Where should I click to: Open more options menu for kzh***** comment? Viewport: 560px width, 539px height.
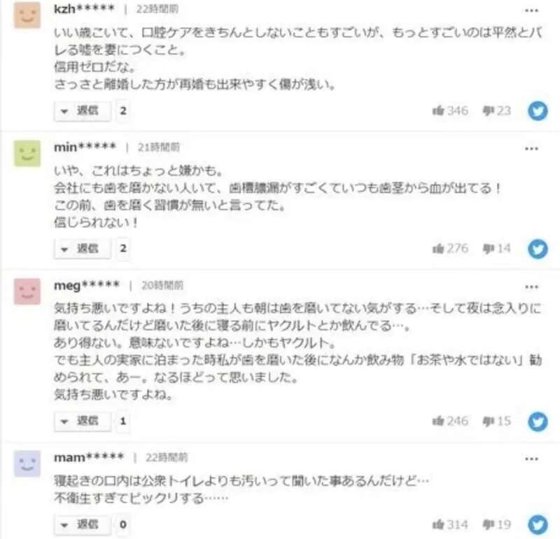(531, 10)
